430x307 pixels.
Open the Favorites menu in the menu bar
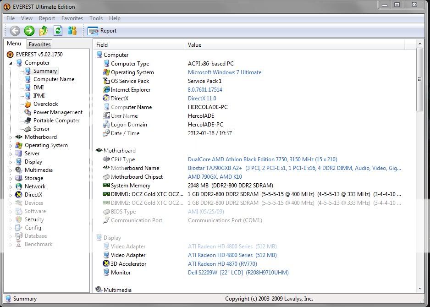pos(72,18)
